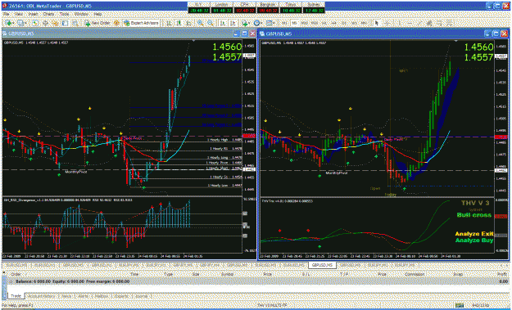Open the Charts menu

coord(48,15)
